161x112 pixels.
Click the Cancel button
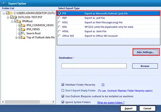(x=148, y=108)
